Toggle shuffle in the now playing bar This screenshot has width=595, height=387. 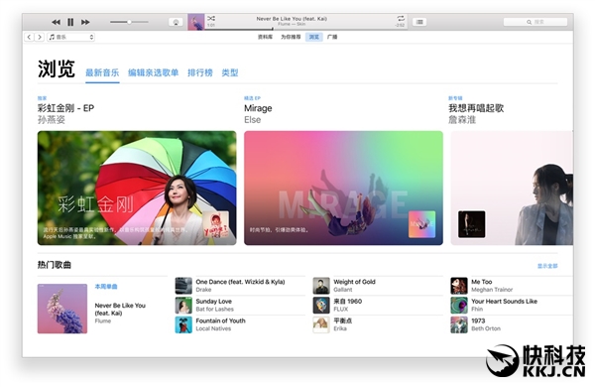(211, 18)
